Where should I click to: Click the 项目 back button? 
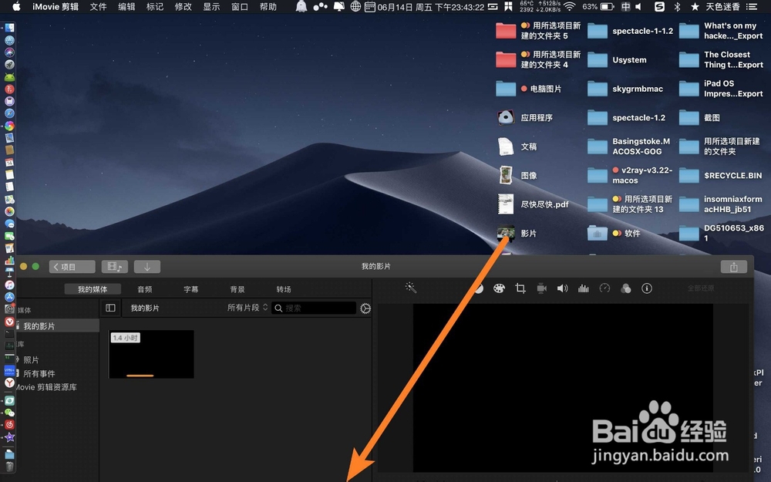coord(71,266)
